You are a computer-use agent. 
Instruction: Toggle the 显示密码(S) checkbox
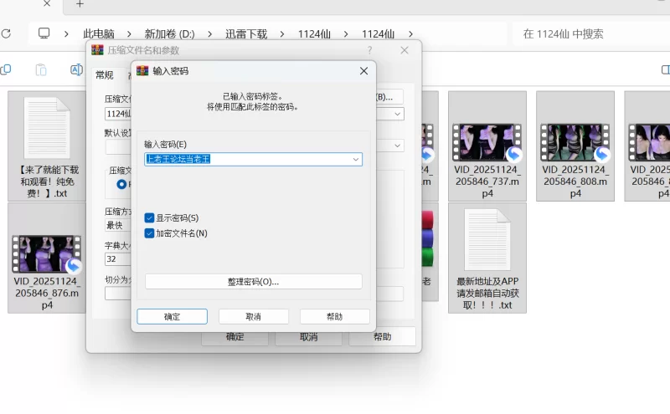(149, 218)
